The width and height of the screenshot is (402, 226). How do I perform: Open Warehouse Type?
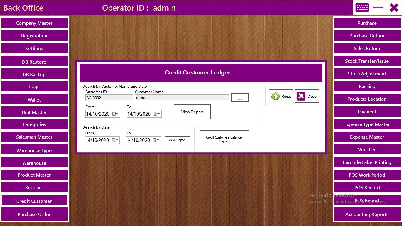(34, 150)
